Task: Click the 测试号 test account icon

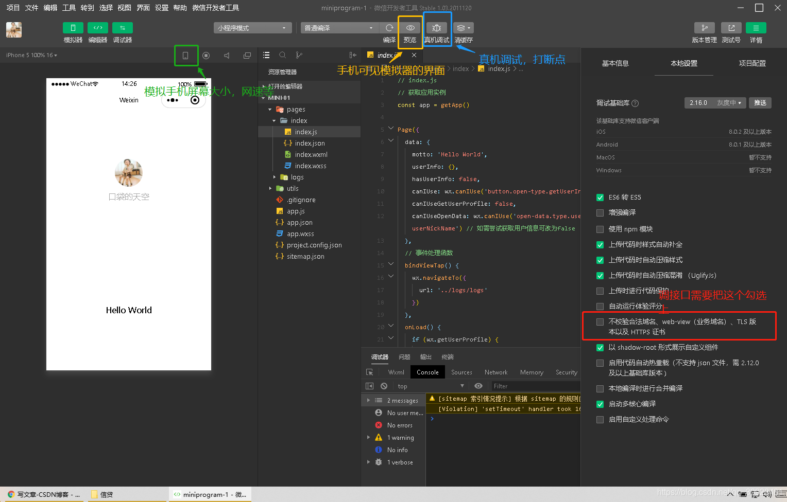Action: click(731, 28)
